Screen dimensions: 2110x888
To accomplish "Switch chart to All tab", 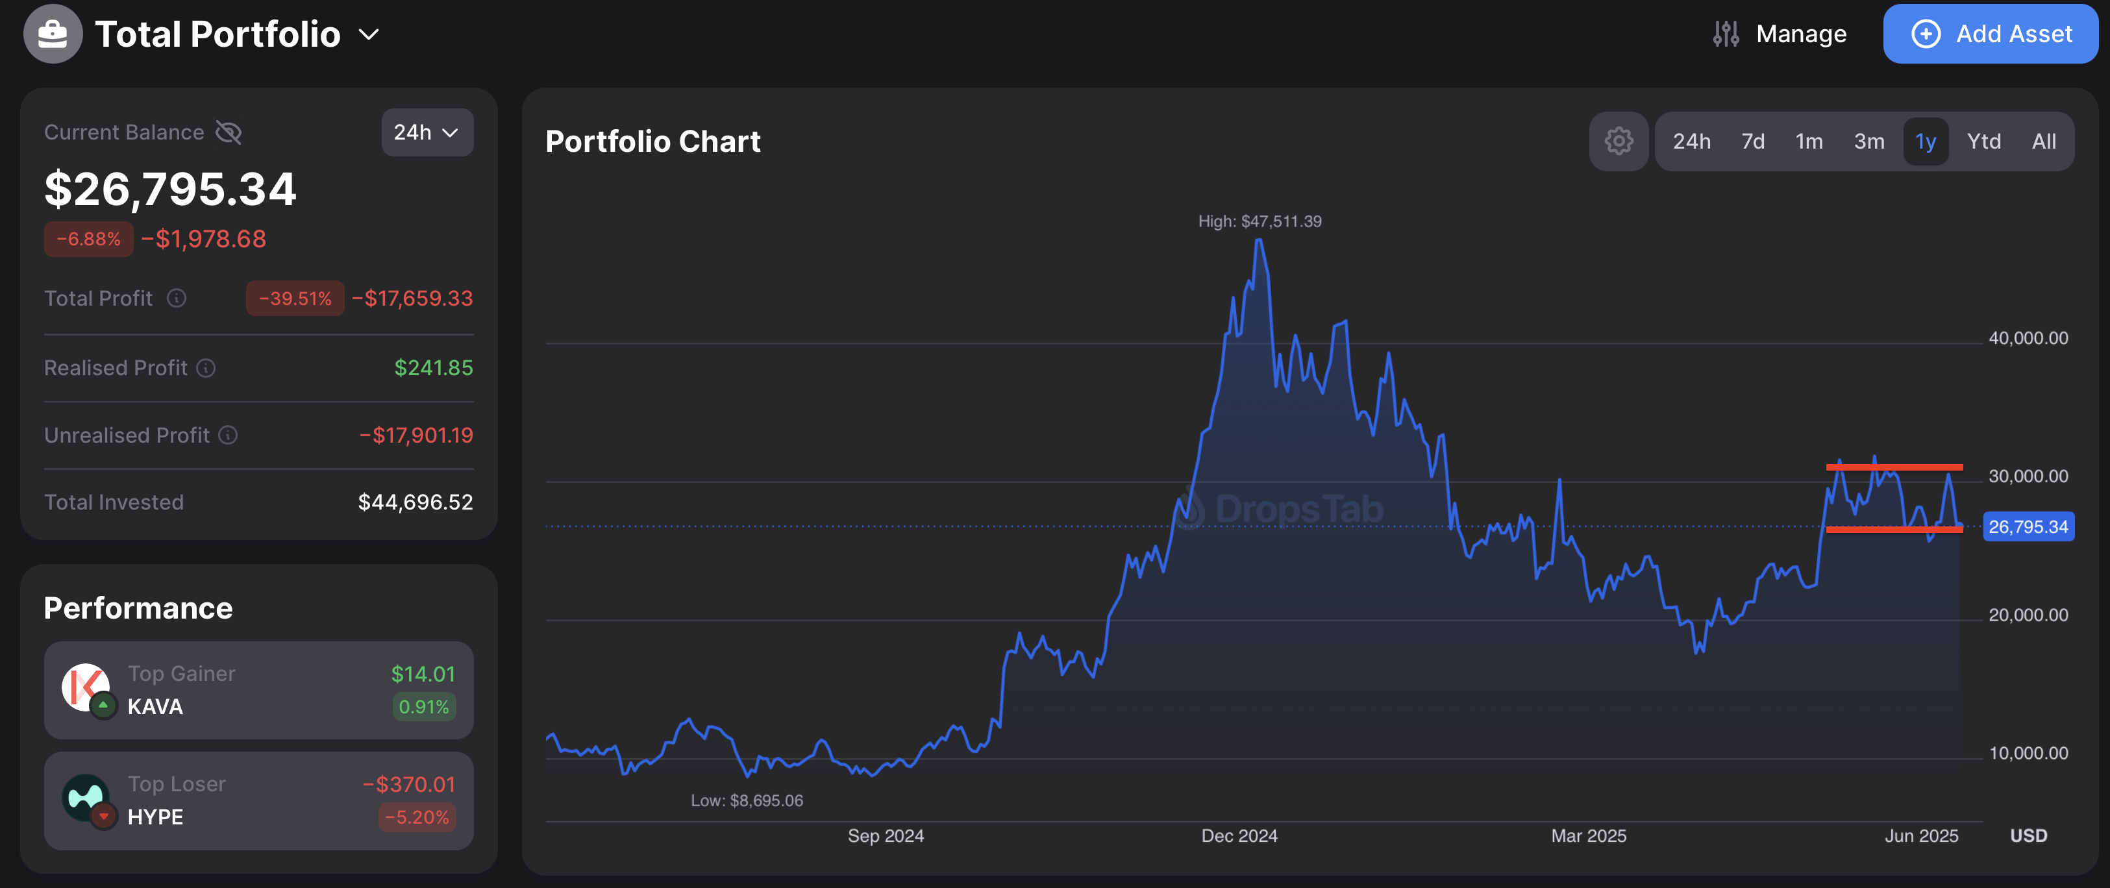I will pyautogui.click(x=2044, y=142).
